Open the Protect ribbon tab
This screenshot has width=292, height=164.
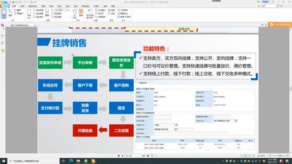pos(59,6)
